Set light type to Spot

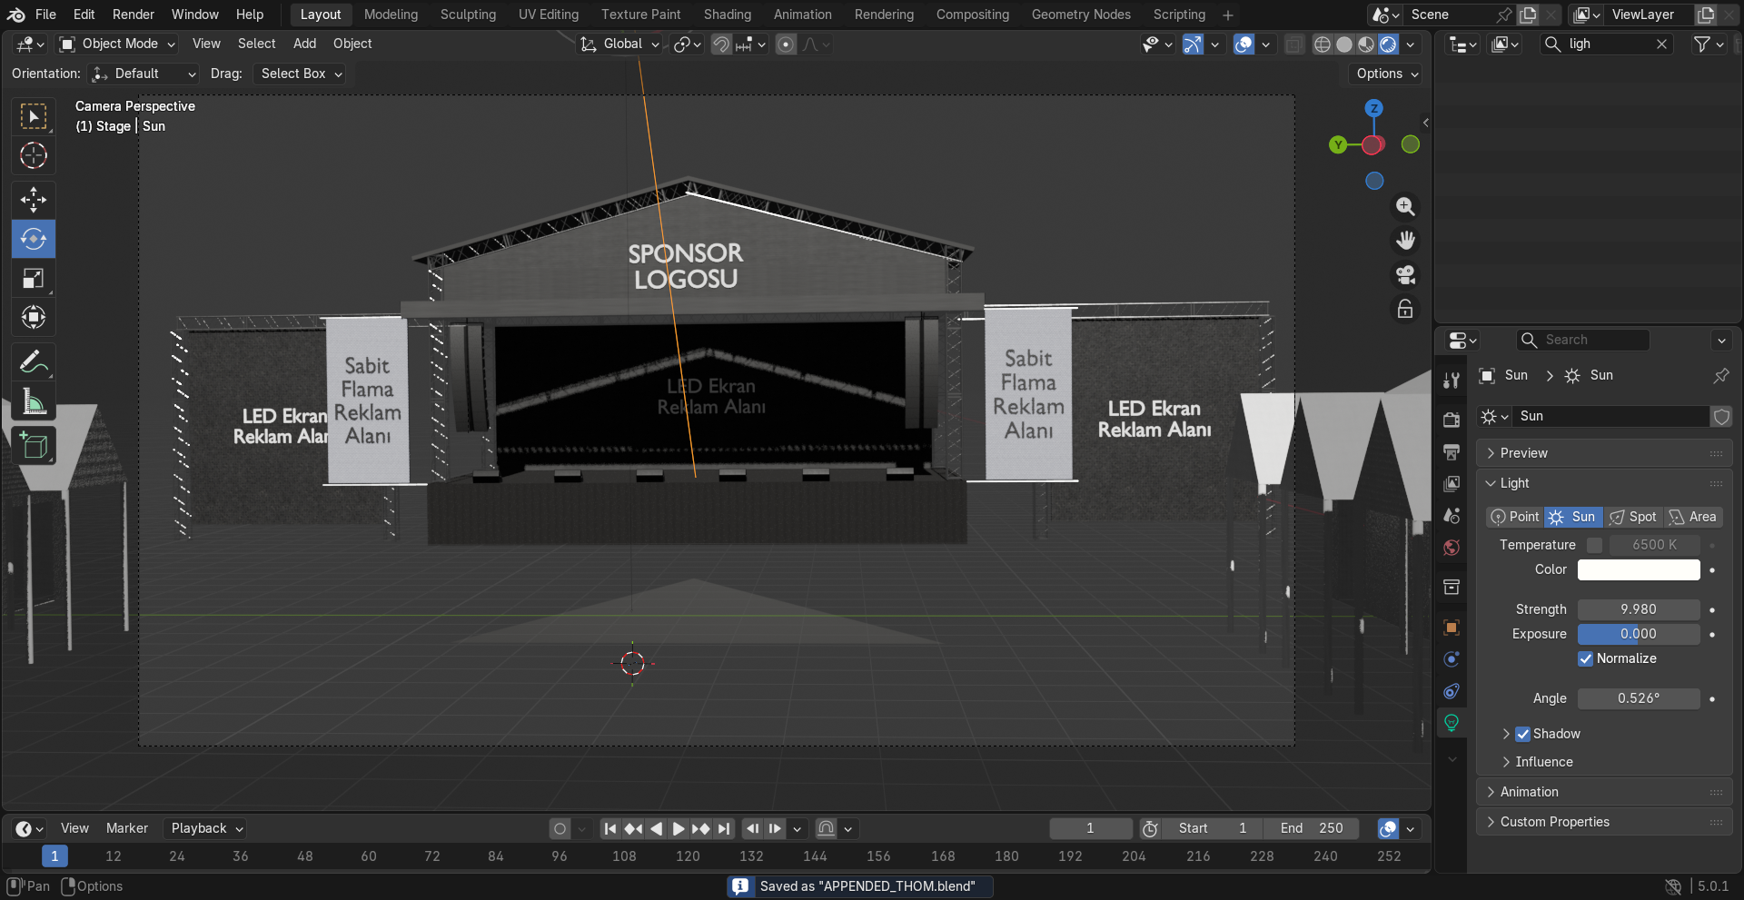pyautogui.click(x=1633, y=517)
